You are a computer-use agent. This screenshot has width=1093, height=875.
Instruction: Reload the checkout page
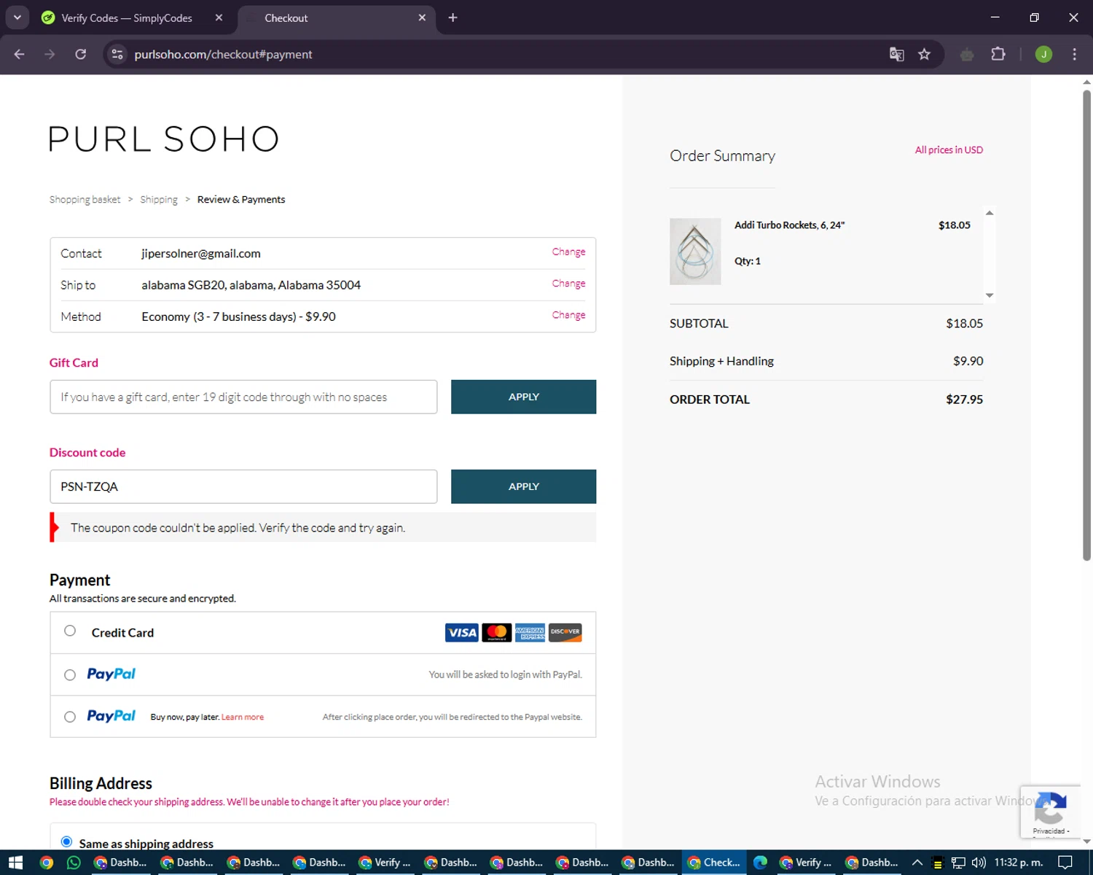[80, 54]
